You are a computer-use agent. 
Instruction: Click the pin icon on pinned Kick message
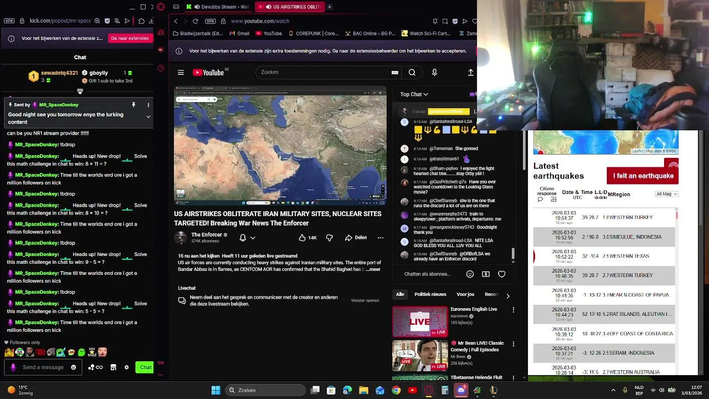click(x=133, y=105)
